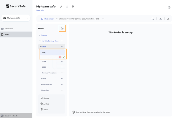Collapse the Finance folder
The width and height of the screenshot is (177, 118).
(40, 35)
